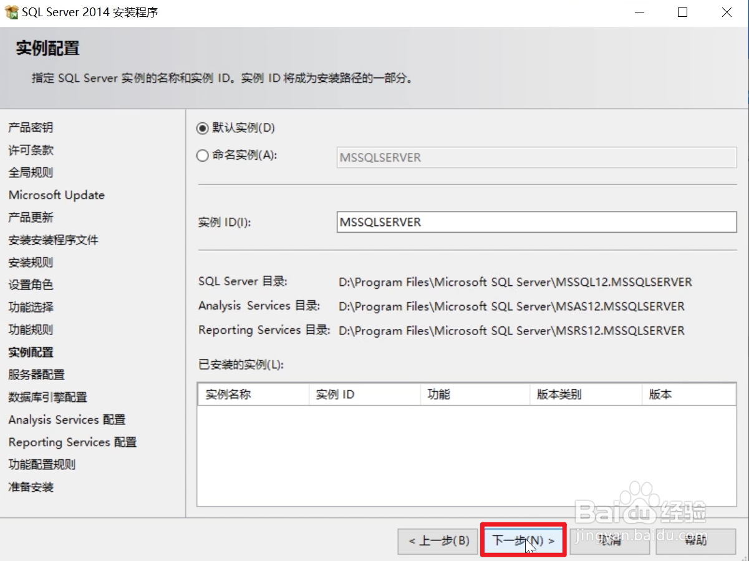749x561 pixels.
Task: Select 产品密钥 in the left sidebar
Action: tap(30, 127)
